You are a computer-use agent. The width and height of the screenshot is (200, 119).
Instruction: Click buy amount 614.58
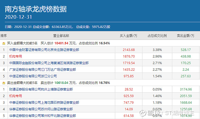point(129,116)
